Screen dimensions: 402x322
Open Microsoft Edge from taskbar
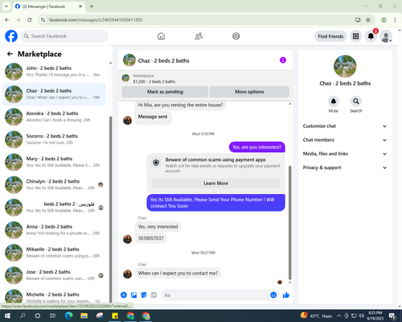[68, 316]
